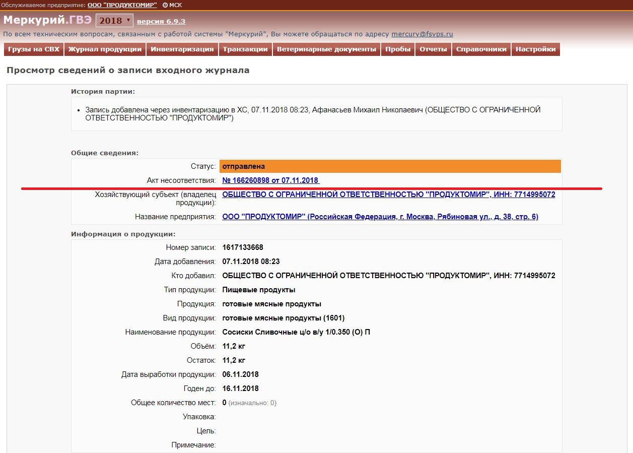The width and height of the screenshot is (633, 453).
Task: Click the mercury@fsvps.ru email link
Action: (422, 34)
